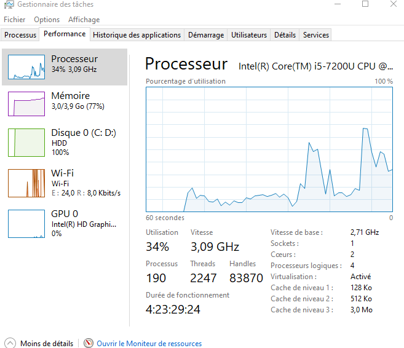Switch to the Détails tab
Image resolution: width=404 pixels, height=348 pixels.
(x=285, y=35)
